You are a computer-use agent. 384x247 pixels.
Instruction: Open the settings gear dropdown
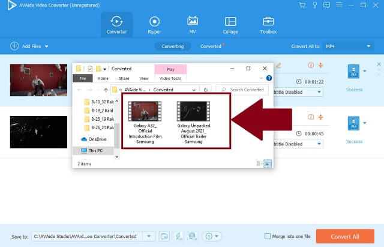point(212,236)
